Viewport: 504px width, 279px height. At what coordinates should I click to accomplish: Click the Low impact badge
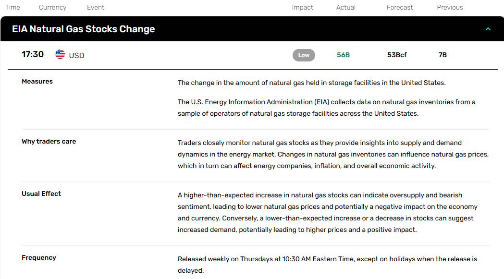pos(304,55)
